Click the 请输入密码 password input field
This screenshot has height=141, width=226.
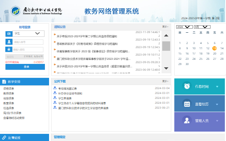28,50
